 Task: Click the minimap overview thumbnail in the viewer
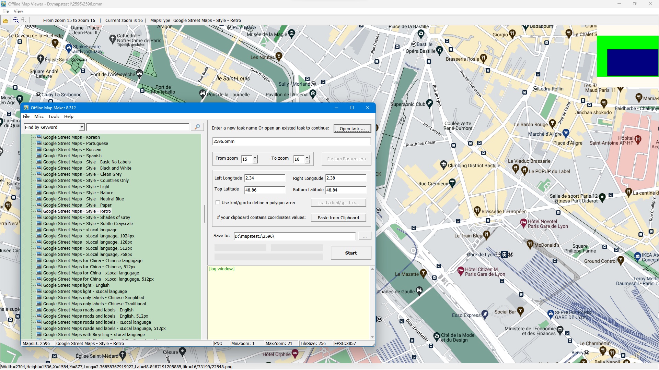pos(628,56)
